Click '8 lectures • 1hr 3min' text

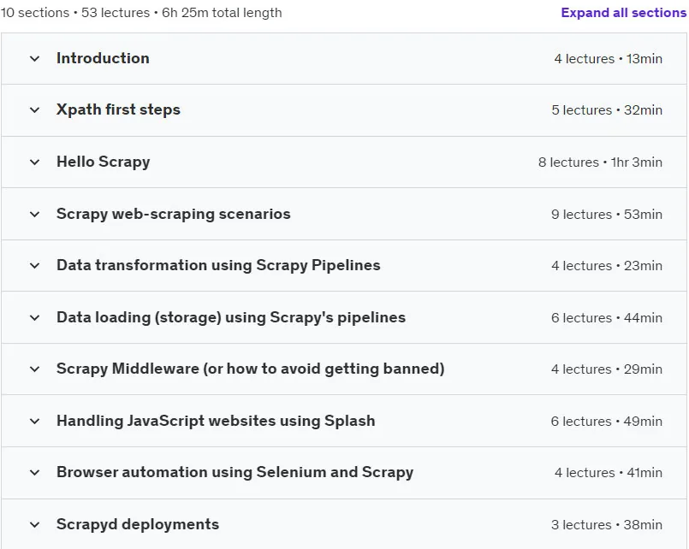click(x=600, y=162)
